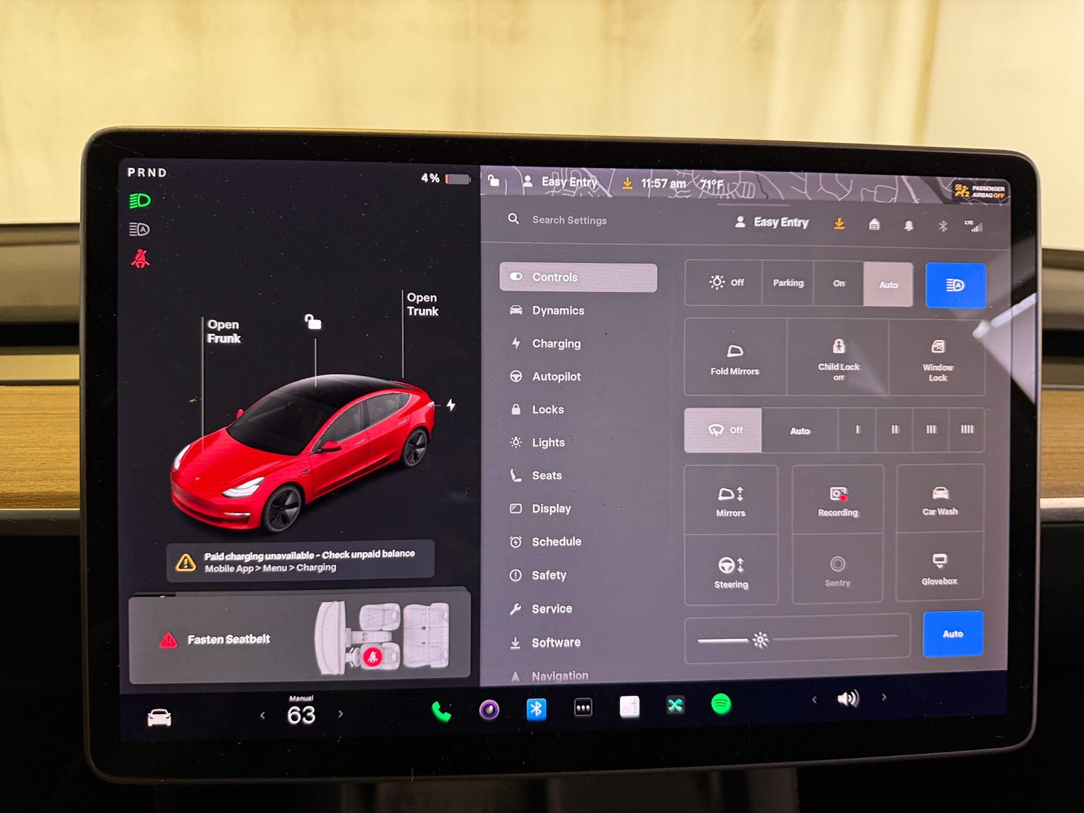
Task: Select Controls menu item
Action: pos(578,277)
